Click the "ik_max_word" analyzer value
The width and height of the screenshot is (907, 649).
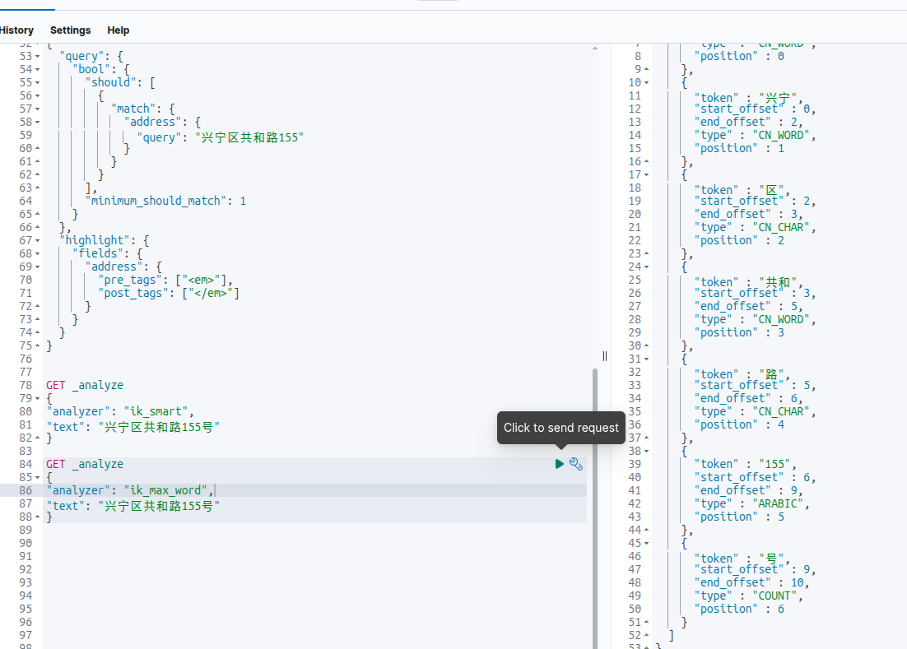(165, 490)
